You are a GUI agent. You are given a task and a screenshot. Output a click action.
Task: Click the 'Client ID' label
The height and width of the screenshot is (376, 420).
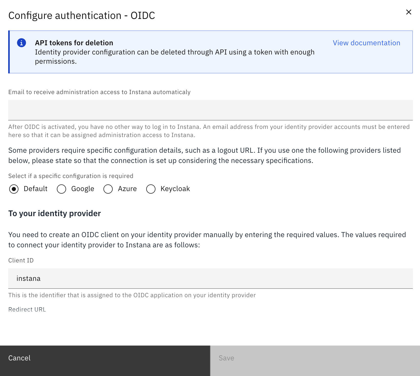(x=21, y=260)
